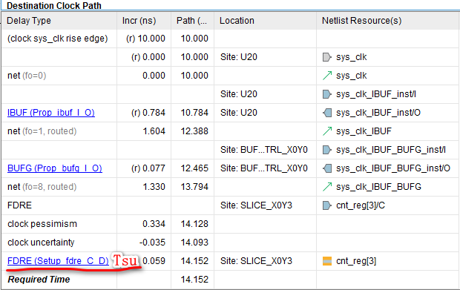
Task: Open the BUFG (Prop_bufg_I_O) link
Action: click(x=55, y=168)
